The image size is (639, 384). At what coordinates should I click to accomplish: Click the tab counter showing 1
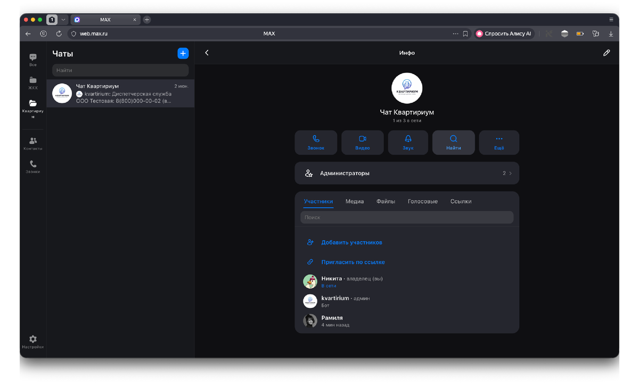pos(52,20)
